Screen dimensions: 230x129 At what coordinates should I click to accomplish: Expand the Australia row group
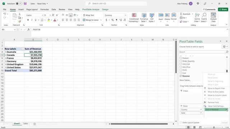point(6,52)
